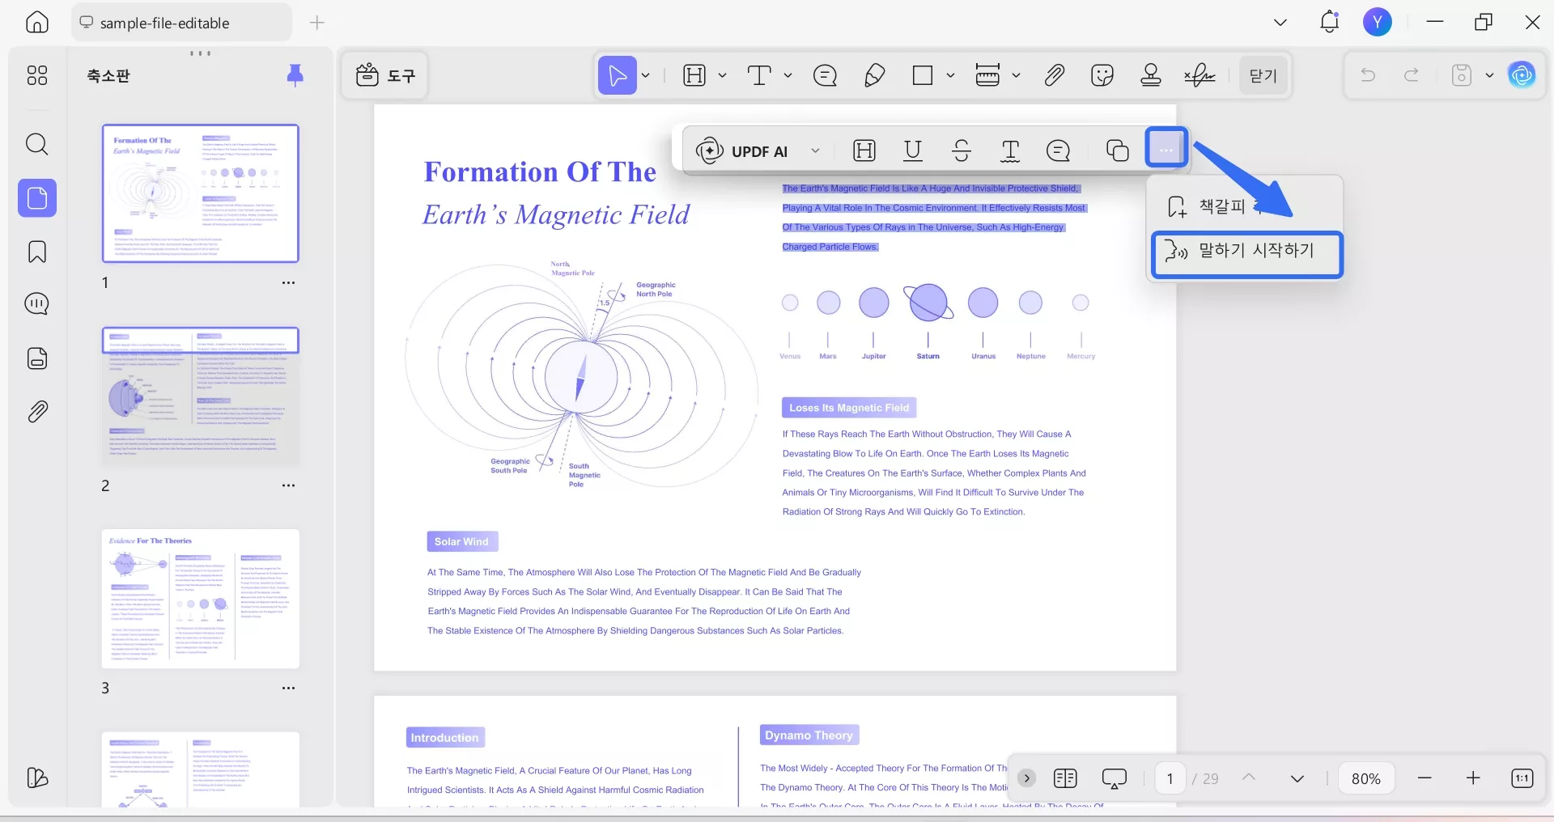This screenshot has height=822, width=1554.
Task: Apply squiggly T text markup
Action: 1010,150
